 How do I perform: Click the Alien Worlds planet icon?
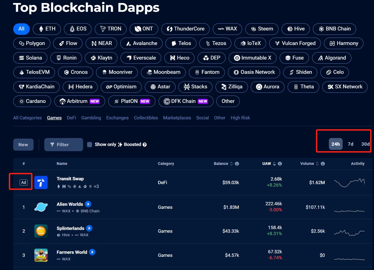(x=41, y=207)
